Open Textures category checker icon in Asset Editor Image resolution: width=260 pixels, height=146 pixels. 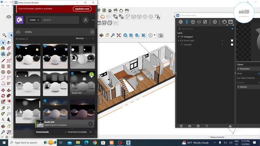pyautogui.click(x=205, y=22)
